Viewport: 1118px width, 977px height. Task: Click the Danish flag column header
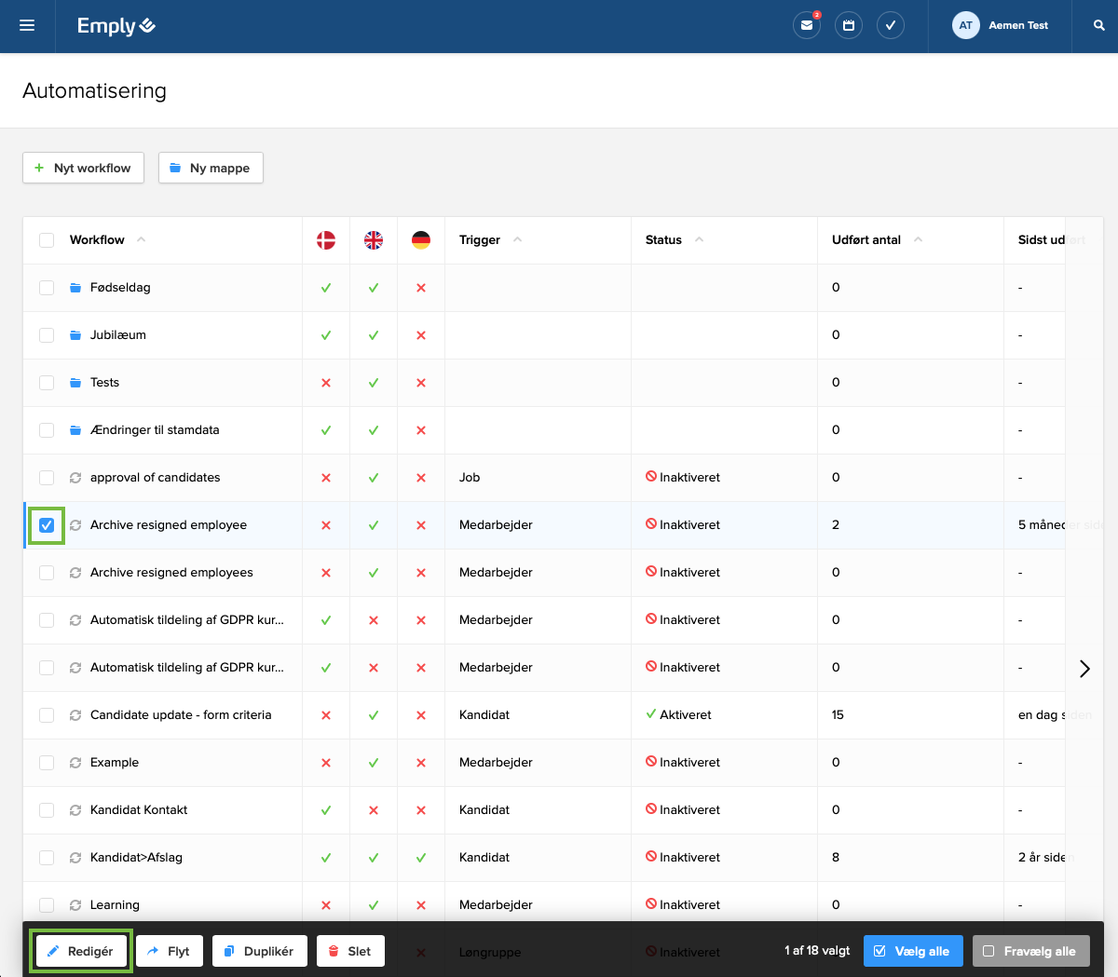point(325,239)
